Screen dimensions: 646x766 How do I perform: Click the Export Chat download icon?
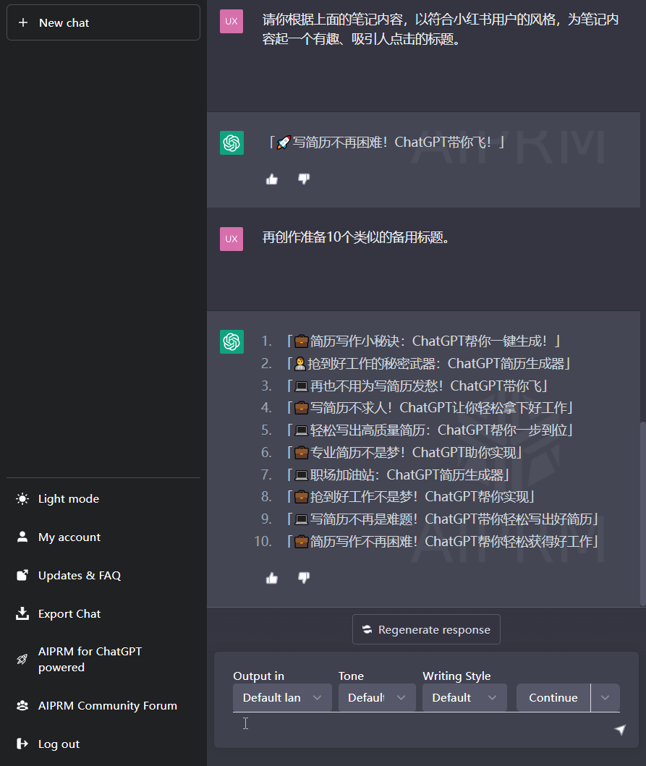click(x=22, y=613)
